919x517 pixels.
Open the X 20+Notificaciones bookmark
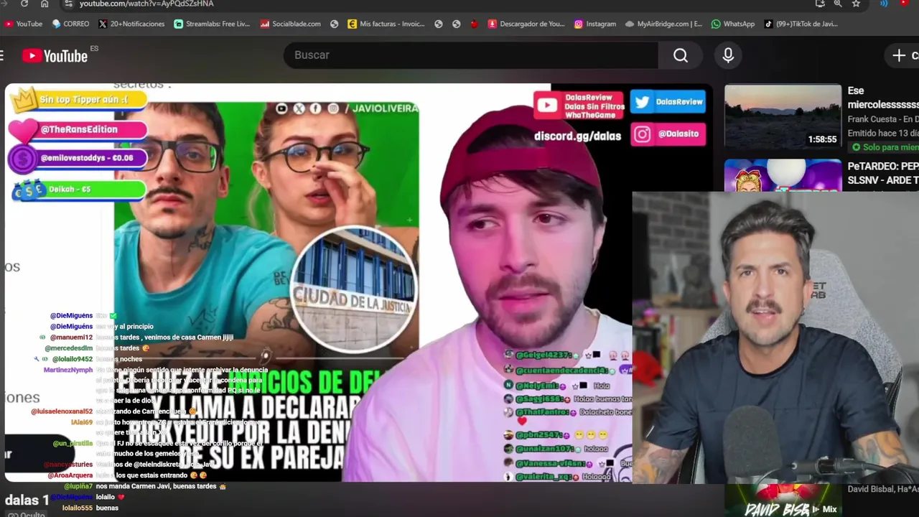coord(131,24)
